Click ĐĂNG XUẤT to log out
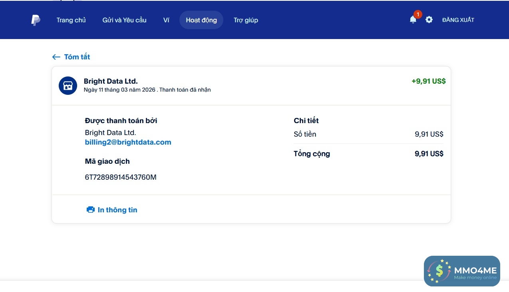Viewport: 509px width, 292px height. point(458,20)
